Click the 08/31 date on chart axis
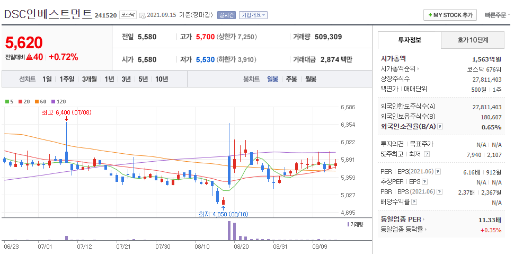This screenshot has width=514, height=254. point(280,246)
